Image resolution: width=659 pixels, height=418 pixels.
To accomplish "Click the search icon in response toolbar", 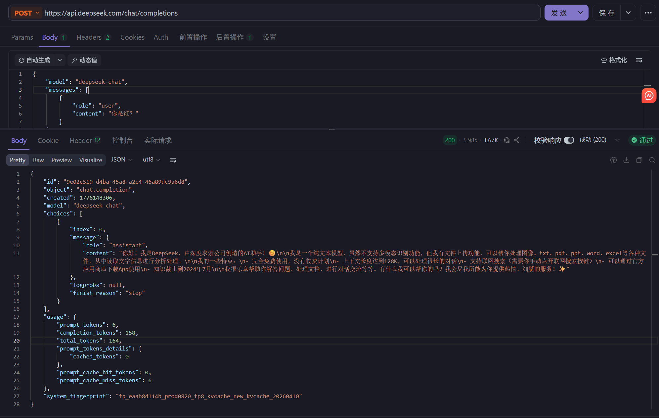I will (x=652, y=160).
